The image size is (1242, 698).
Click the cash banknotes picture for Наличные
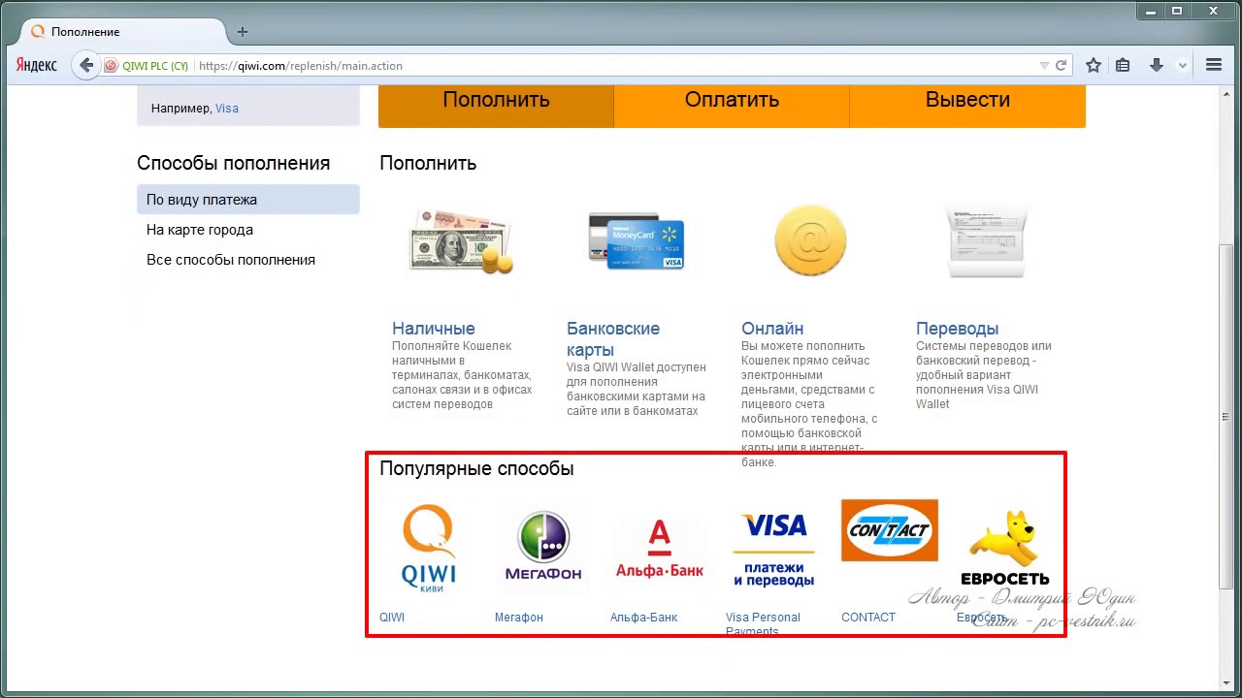462,241
